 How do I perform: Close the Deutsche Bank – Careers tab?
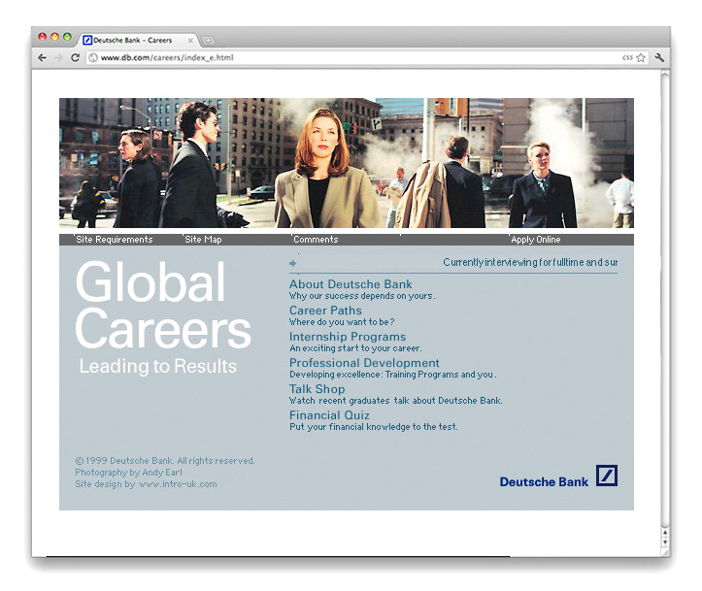tap(190, 41)
